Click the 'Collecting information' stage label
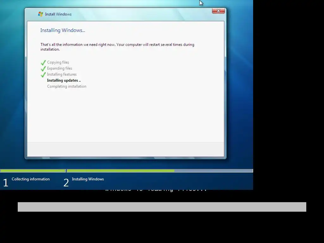The height and width of the screenshot is (243, 324). click(x=31, y=179)
